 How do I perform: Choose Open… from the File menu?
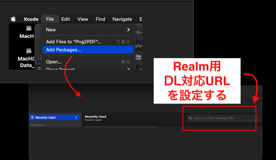[88, 62]
